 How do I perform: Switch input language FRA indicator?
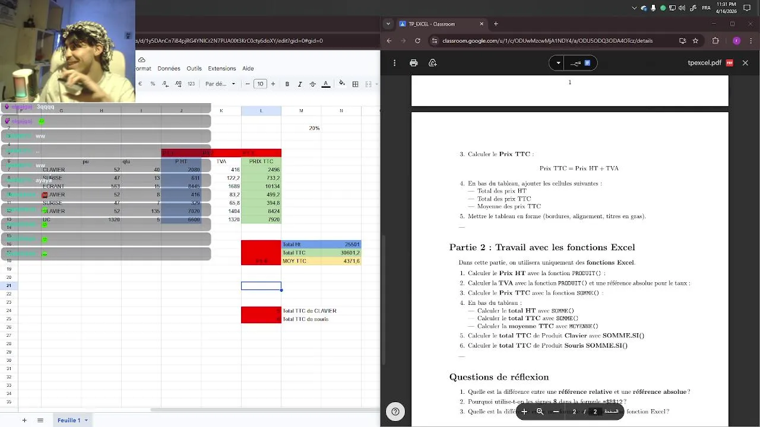(706, 8)
